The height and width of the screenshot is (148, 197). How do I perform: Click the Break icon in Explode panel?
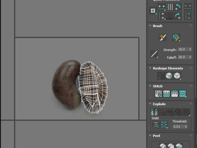click(x=154, y=112)
